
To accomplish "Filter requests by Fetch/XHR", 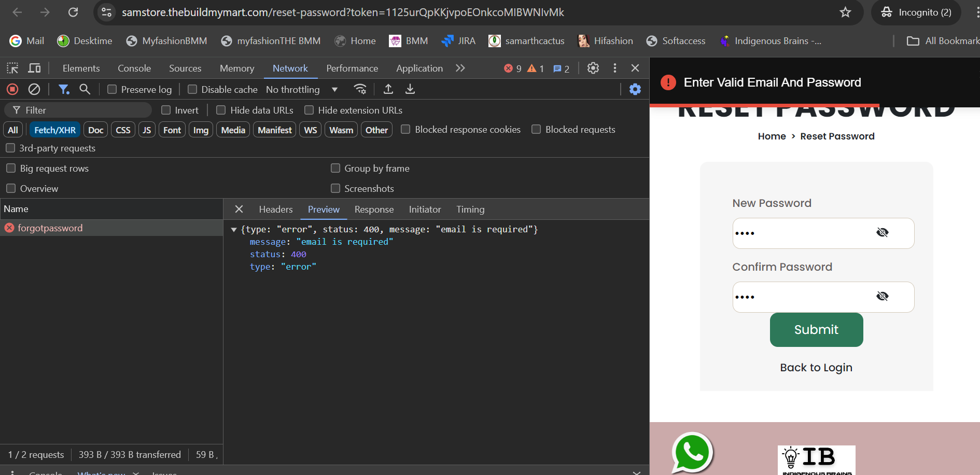I will pos(55,130).
